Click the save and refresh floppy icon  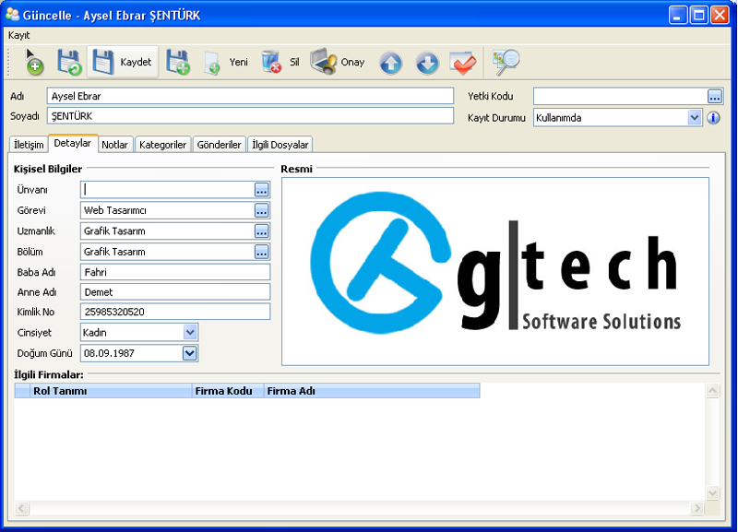click(69, 62)
